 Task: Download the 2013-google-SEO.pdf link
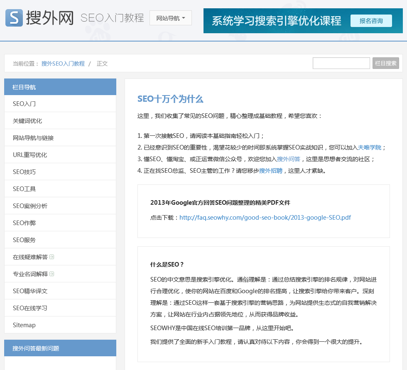click(x=265, y=217)
